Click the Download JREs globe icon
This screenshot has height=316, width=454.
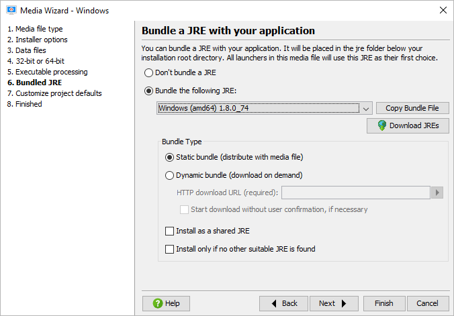[382, 125]
